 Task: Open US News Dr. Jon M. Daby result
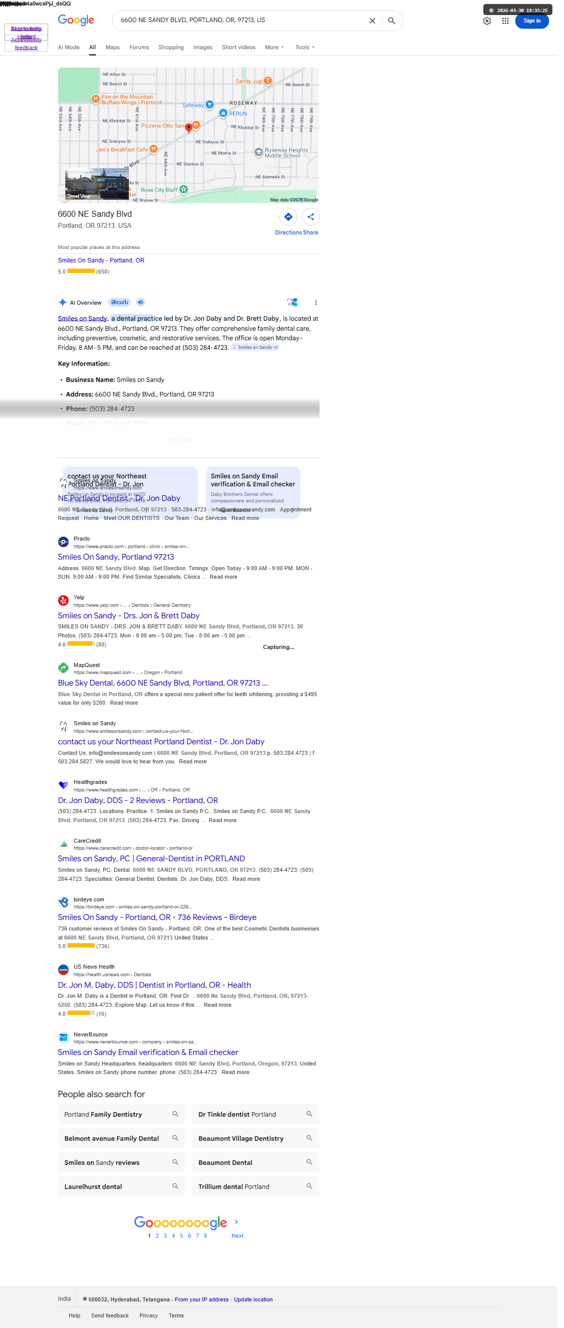point(154,985)
